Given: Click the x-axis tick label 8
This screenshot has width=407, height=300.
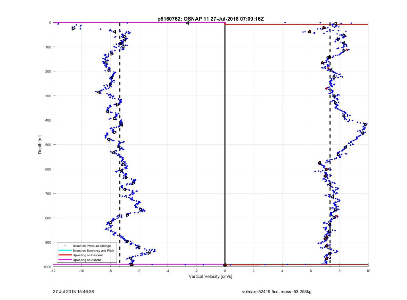Looking at the screenshot, I should pos(340,271).
